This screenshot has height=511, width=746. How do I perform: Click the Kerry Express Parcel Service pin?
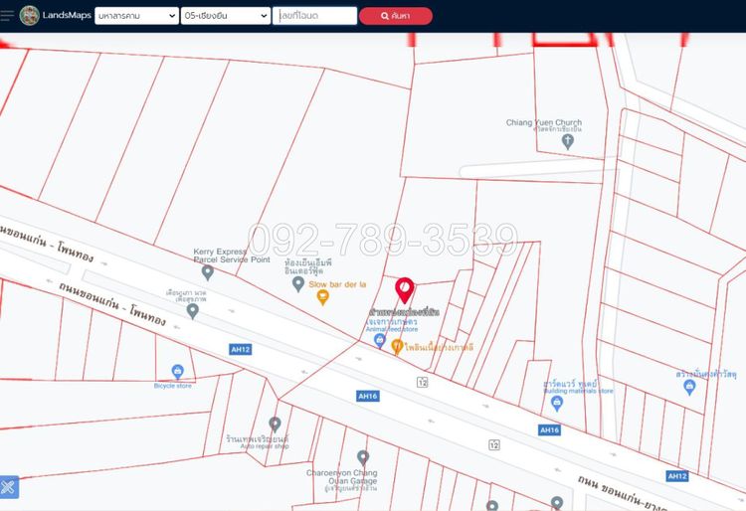(x=208, y=272)
